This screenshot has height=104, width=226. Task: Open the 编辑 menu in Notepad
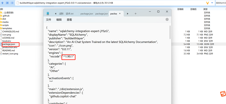pos(59,20)
